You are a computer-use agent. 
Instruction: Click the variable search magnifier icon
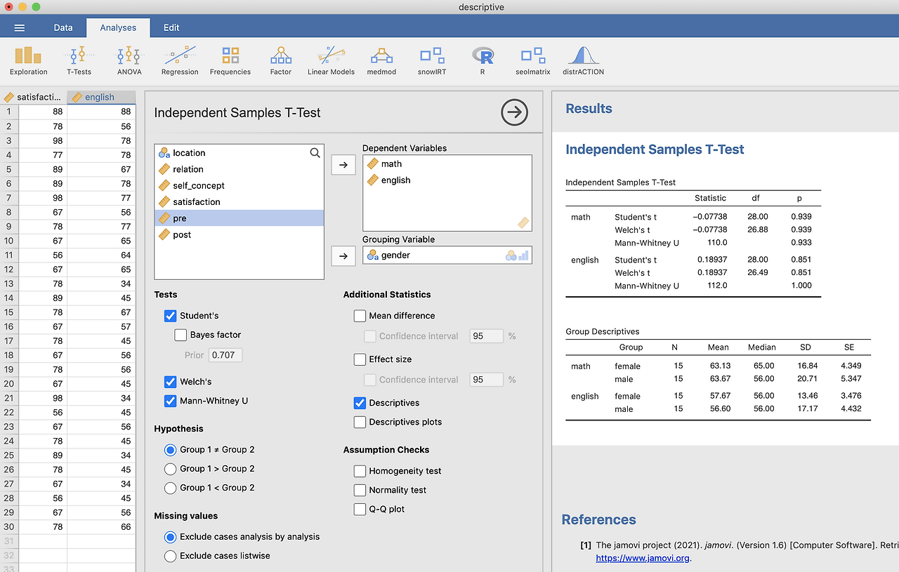pos(315,152)
